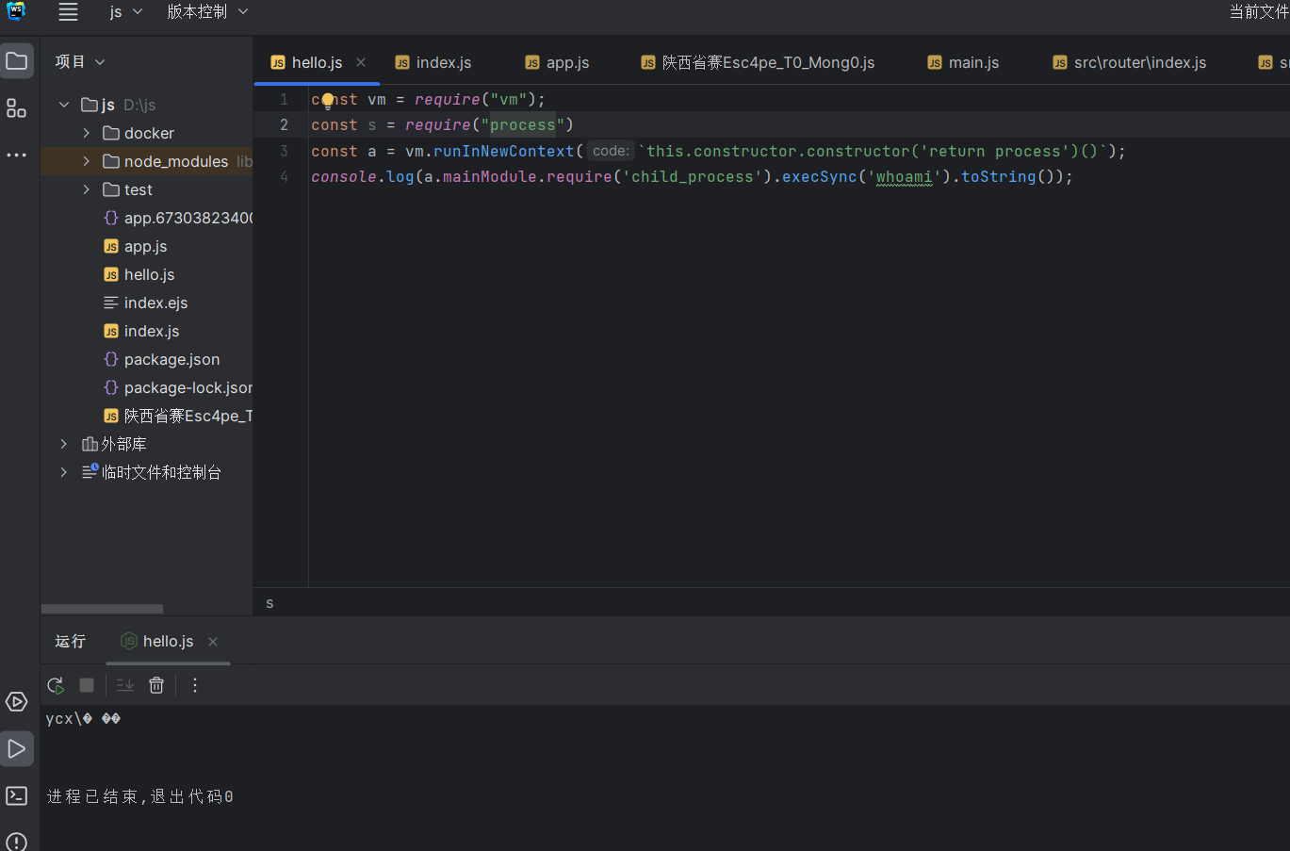The image size is (1290, 851).
Task: Open index.ejs from project tree
Action: click(x=147, y=303)
